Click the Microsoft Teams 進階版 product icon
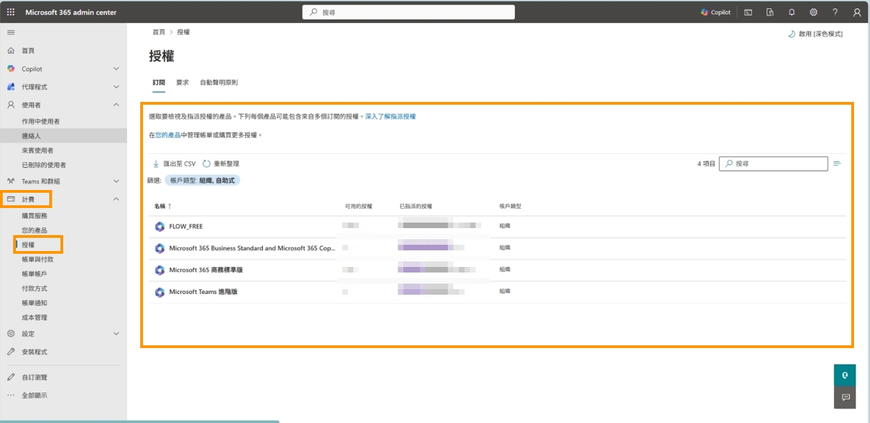 [160, 292]
